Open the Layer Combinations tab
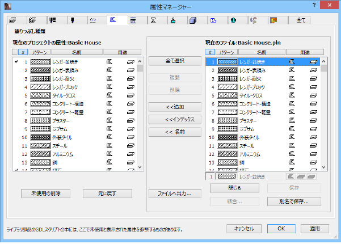Viewport: 341px width, 244px height. tap(36, 20)
